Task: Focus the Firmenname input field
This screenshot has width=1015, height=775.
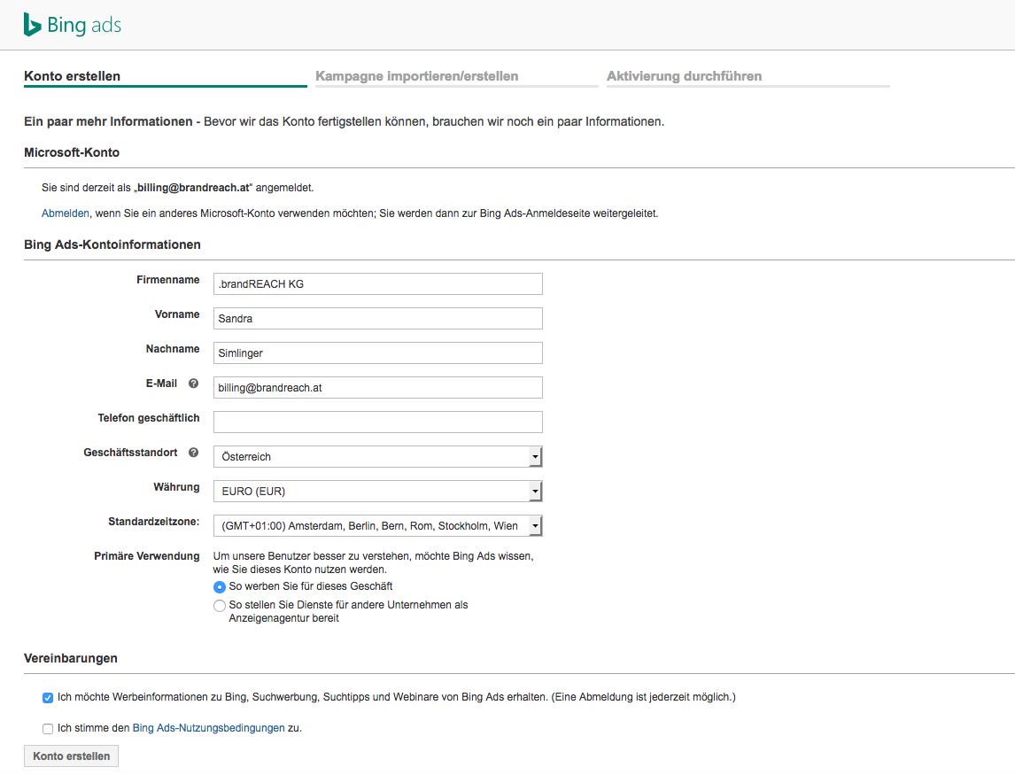Action: [x=378, y=283]
